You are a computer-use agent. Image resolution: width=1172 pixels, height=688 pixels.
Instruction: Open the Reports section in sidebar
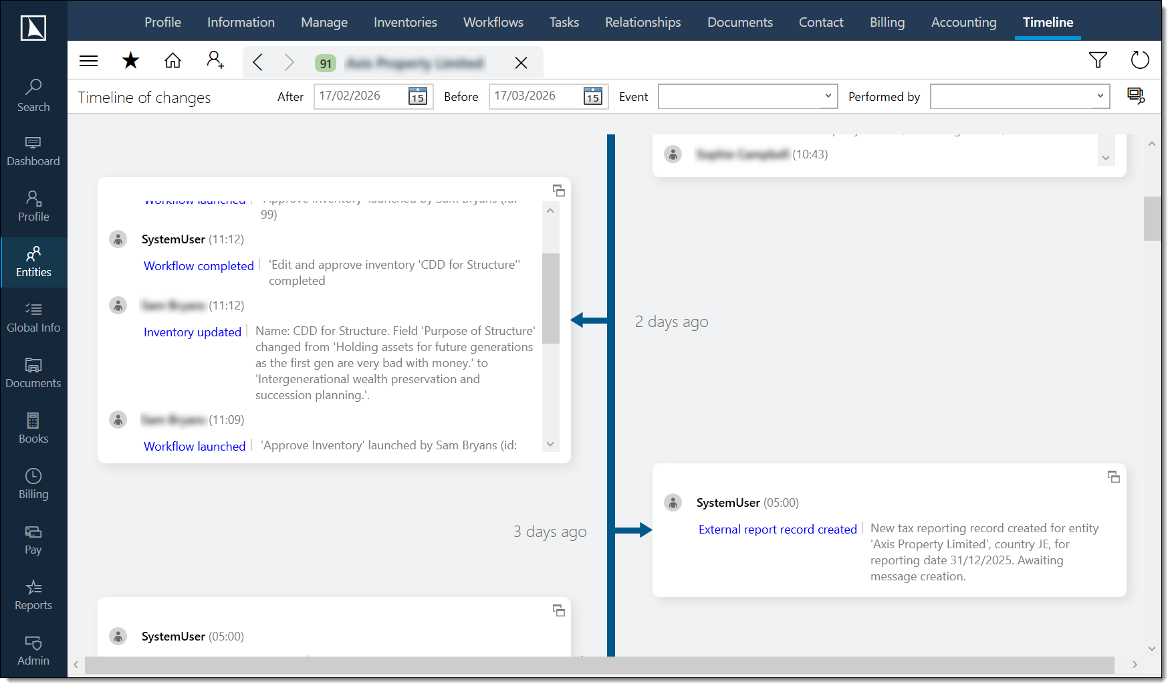(33, 594)
